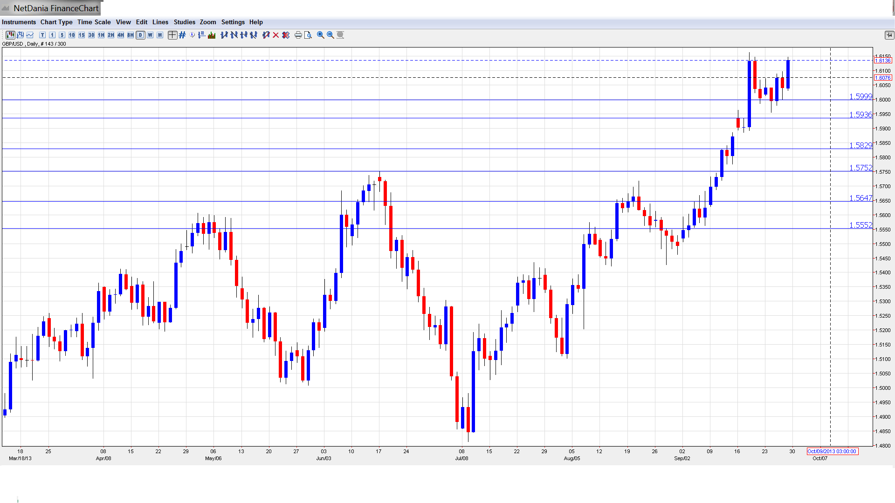The image size is (895, 503).
Task: Open the Settings menu
Action: pyautogui.click(x=233, y=22)
